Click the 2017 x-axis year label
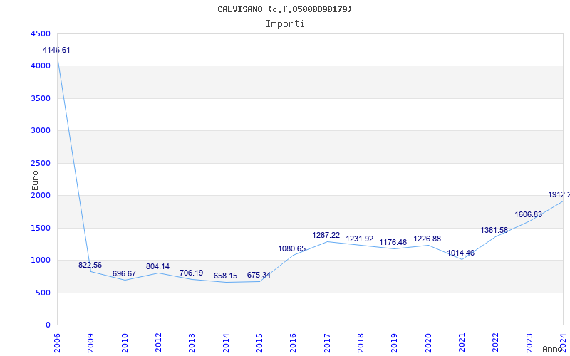Screen dimensions: 570x356 tap(327, 342)
